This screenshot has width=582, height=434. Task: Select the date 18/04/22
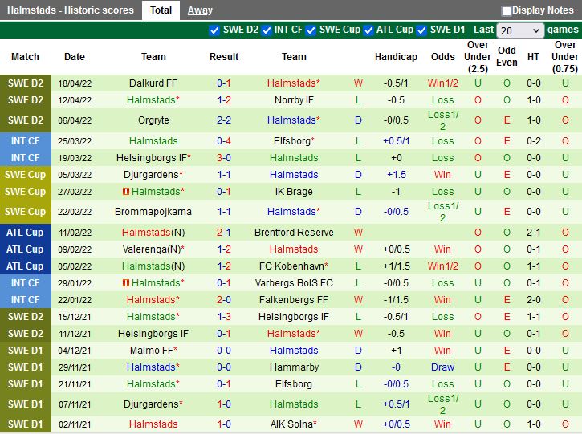[75, 83]
